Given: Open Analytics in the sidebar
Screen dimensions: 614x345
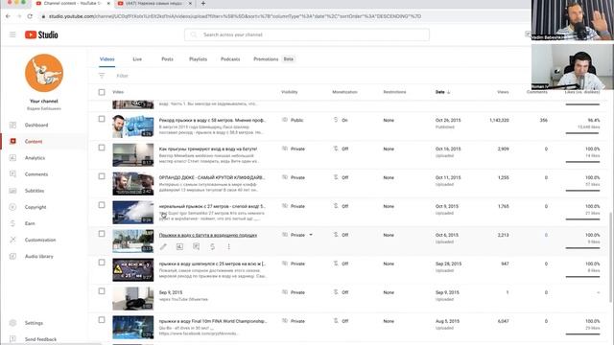Looking at the screenshot, I should pos(35,158).
